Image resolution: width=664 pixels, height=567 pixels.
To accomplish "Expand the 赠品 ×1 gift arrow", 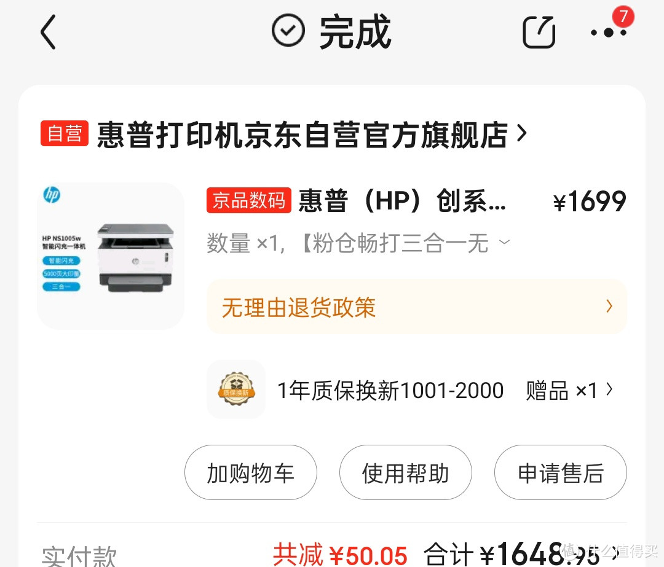I will (609, 389).
